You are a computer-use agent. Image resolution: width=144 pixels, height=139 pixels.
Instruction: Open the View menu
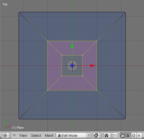pyautogui.click(x=23, y=136)
